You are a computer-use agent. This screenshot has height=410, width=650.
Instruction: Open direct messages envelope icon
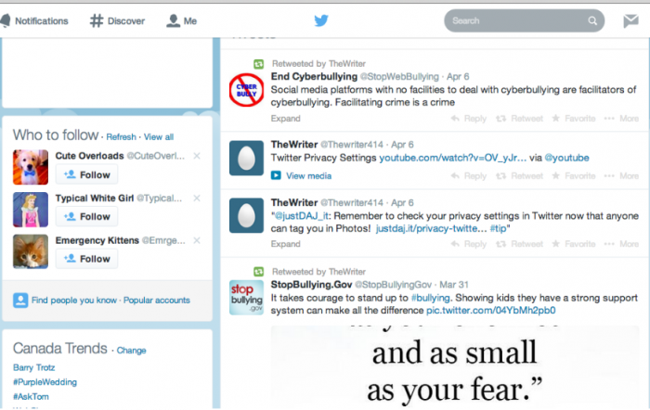[x=630, y=20]
